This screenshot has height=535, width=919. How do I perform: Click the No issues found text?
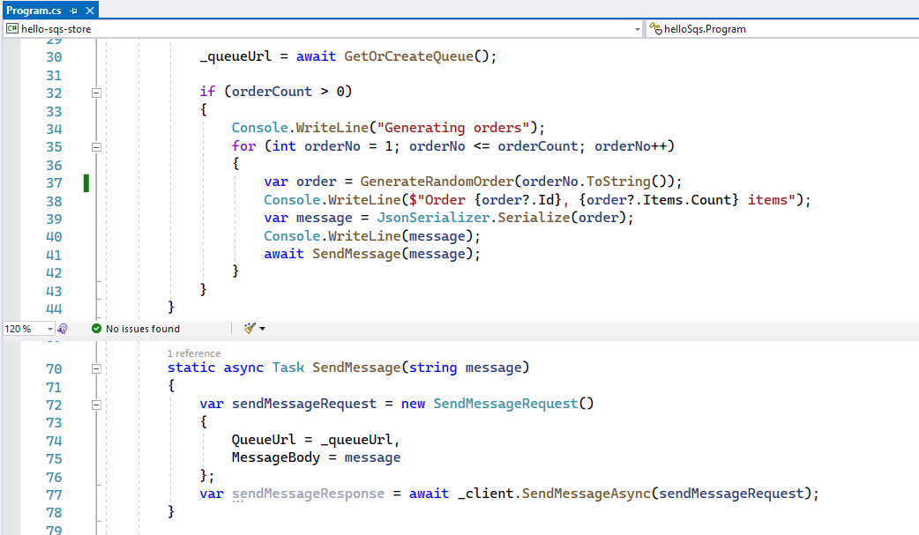pos(142,329)
